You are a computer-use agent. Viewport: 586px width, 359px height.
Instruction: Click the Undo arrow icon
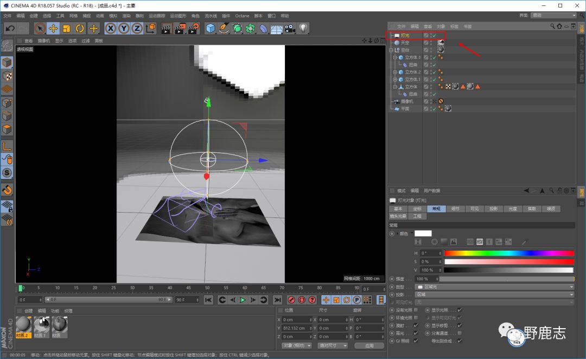pos(10,28)
